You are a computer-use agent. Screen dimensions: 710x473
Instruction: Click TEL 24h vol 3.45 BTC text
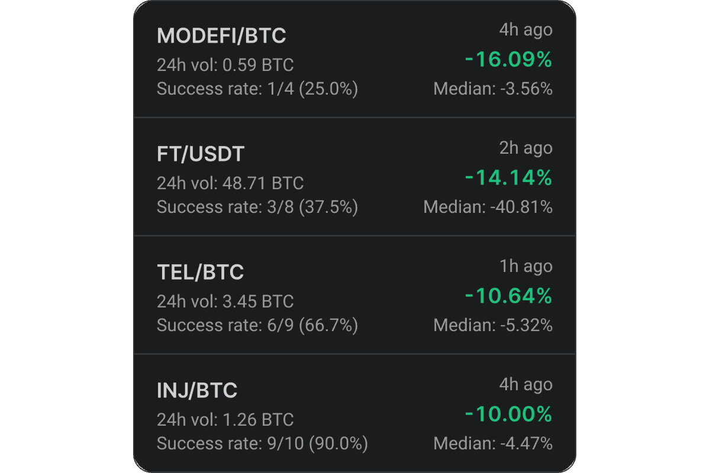pos(225,302)
